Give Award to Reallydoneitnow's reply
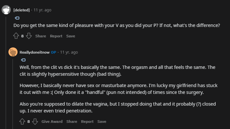The width and height of the screenshot is (230, 129). coord(52,122)
